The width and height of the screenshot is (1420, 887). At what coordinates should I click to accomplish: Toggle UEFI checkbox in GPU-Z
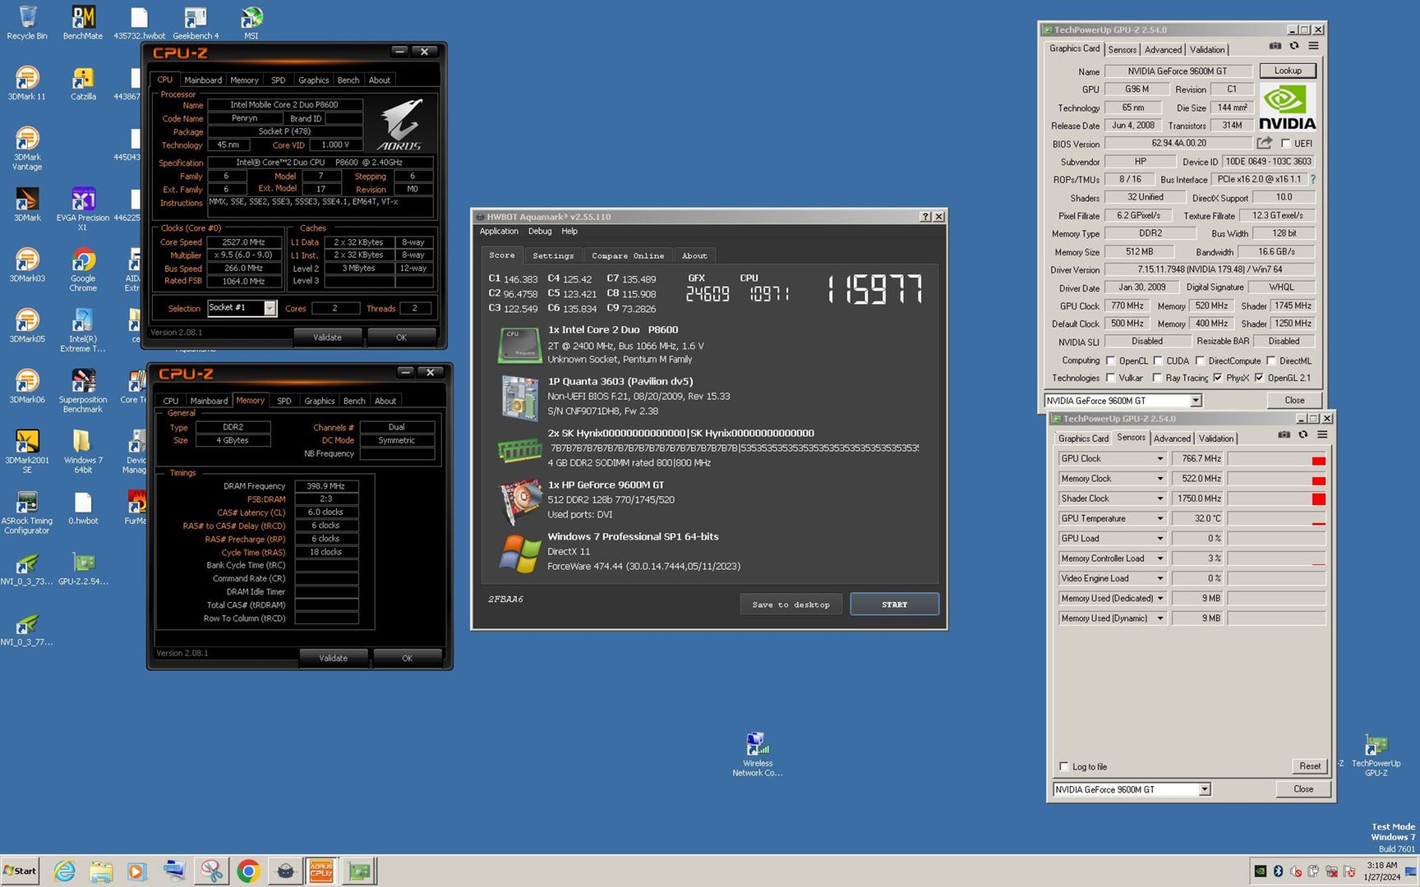(x=1285, y=144)
